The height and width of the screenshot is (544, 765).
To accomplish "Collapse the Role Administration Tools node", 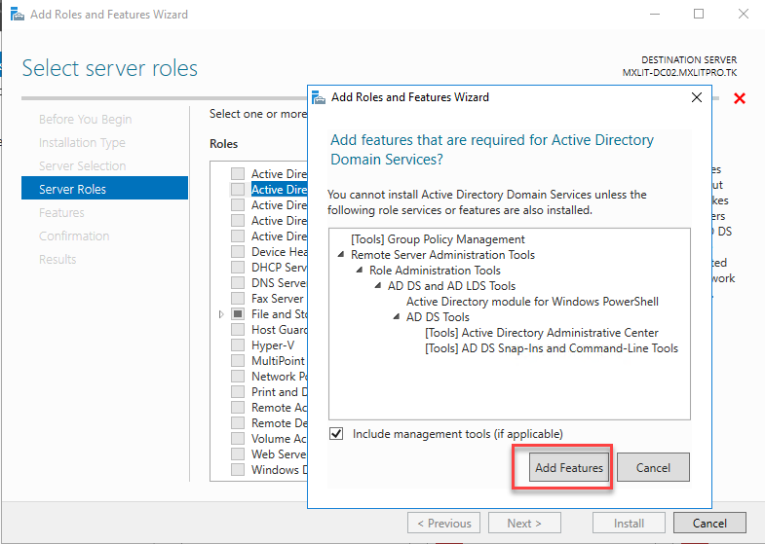I will pyautogui.click(x=360, y=271).
